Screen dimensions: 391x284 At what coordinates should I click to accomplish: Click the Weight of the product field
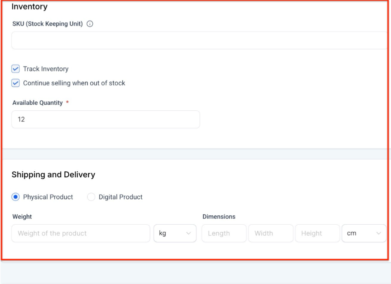[81, 233]
